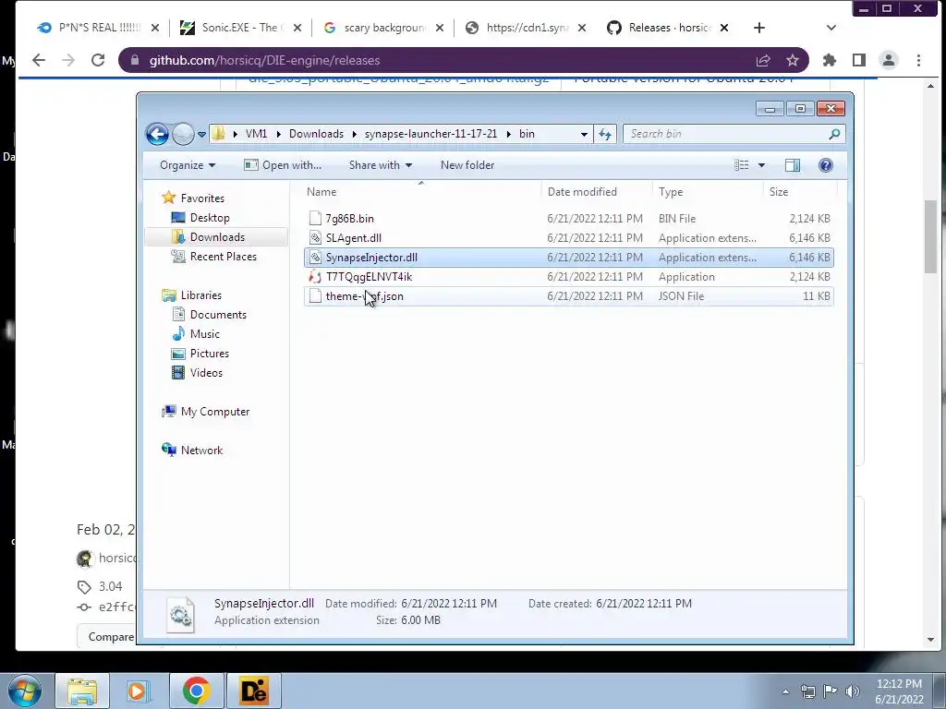Click New folder button
This screenshot has width=946, height=709.
point(467,165)
